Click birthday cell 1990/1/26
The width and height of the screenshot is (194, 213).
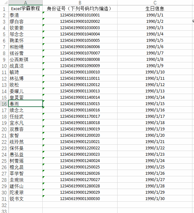point(155,173)
